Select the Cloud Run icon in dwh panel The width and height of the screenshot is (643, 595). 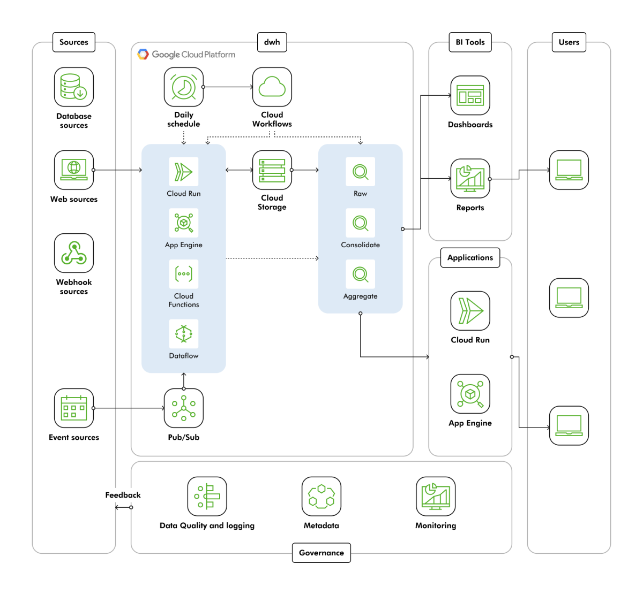click(184, 171)
